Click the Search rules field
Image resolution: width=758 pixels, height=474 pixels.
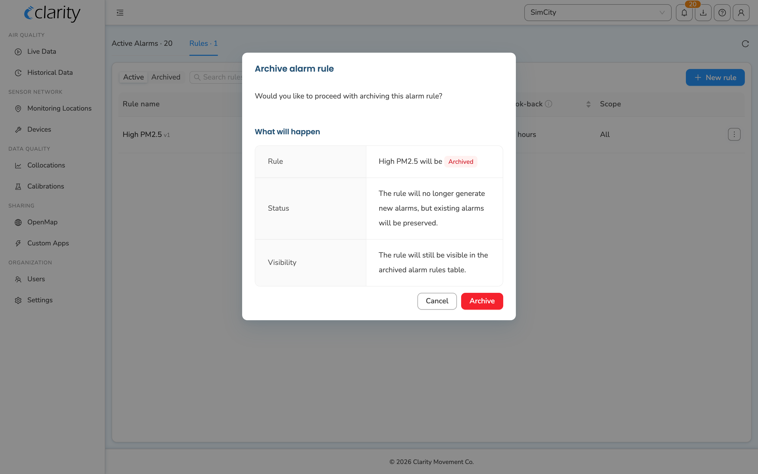point(216,77)
